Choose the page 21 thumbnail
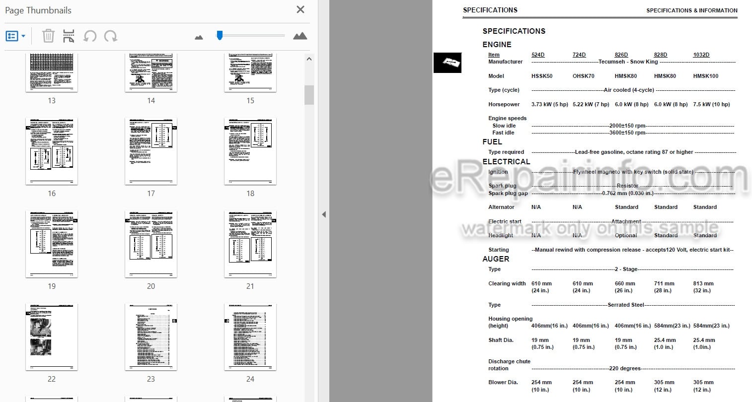Image resolution: width=752 pixels, height=402 pixels. pos(250,244)
